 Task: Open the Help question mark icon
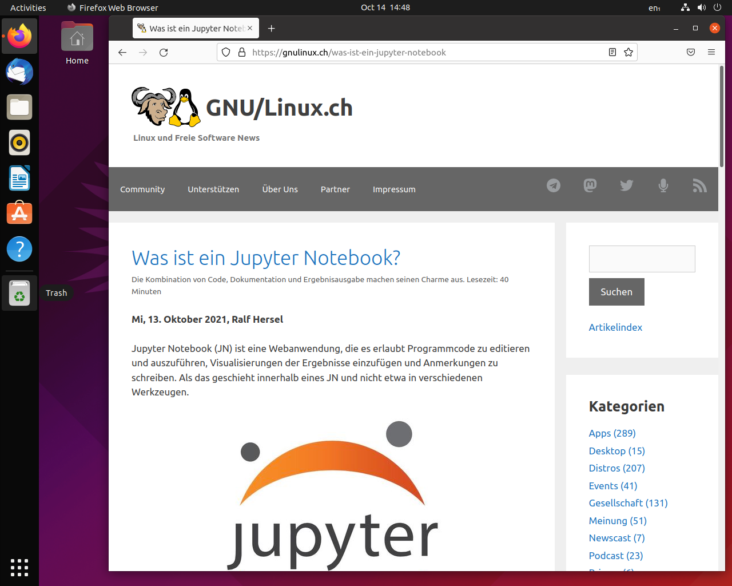pos(19,249)
